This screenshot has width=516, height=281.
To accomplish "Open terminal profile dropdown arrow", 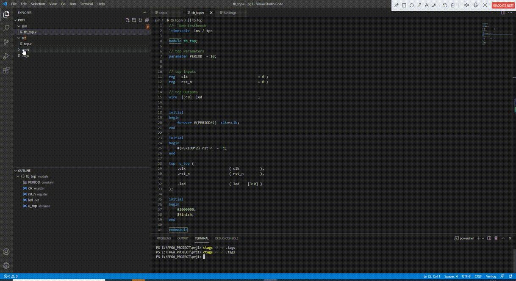I will (x=483, y=238).
